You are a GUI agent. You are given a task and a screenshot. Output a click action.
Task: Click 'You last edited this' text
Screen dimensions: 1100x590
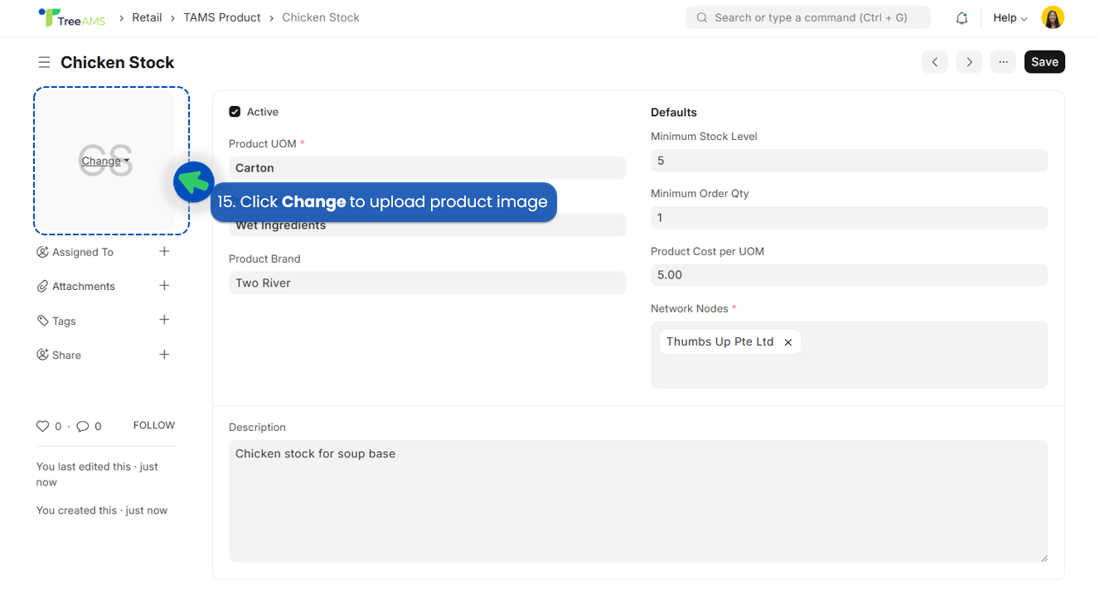[97, 474]
